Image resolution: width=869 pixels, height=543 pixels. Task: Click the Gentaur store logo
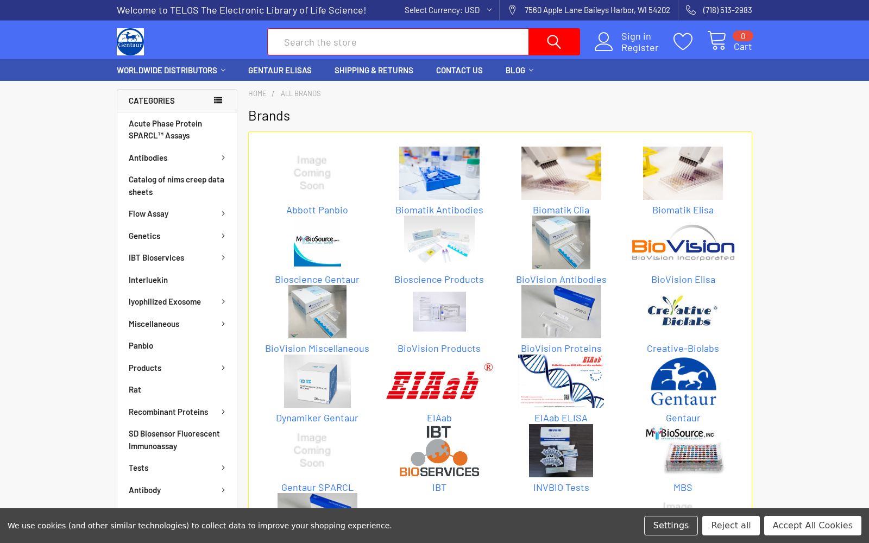[130, 42]
